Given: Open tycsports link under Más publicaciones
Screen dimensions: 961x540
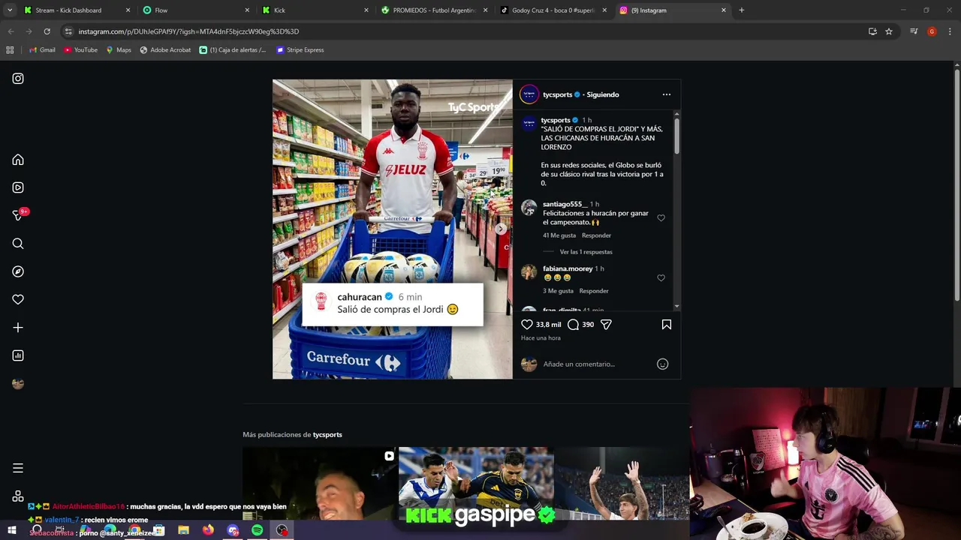Looking at the screenshot, I should point(327,435).
